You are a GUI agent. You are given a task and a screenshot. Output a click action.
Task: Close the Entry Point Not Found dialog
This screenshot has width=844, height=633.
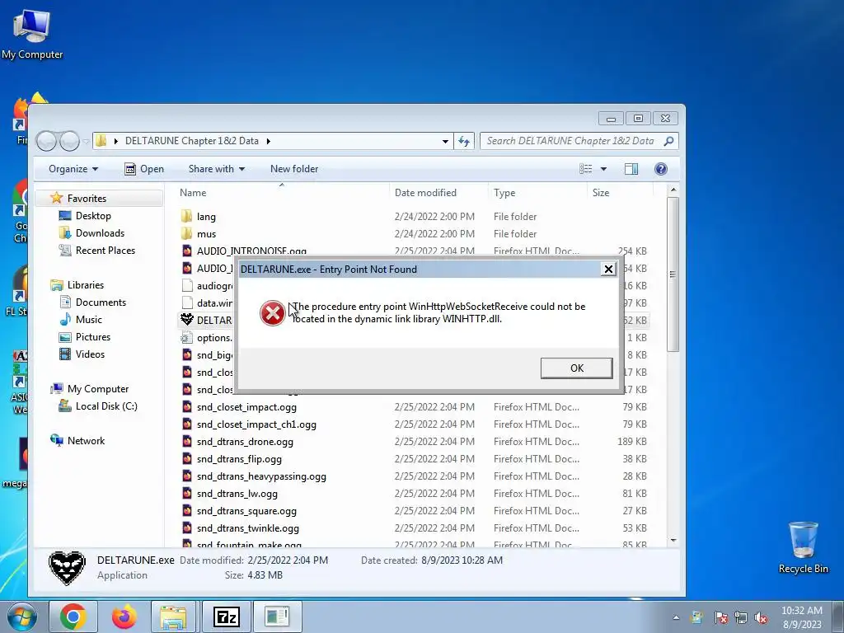pos(608,270)
